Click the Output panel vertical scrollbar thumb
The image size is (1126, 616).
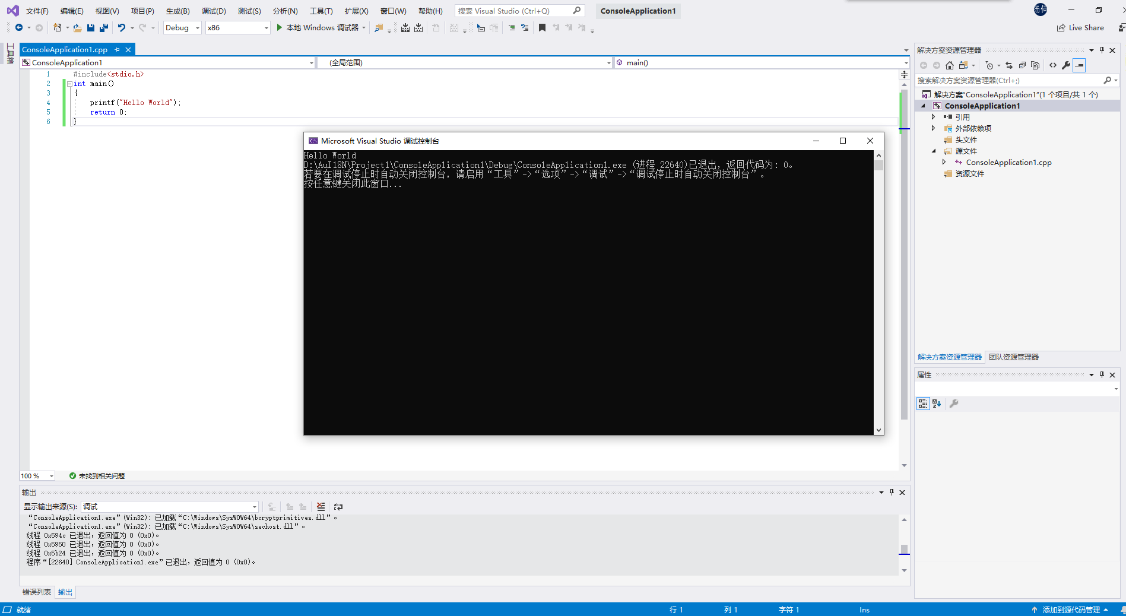click(904, 549)
